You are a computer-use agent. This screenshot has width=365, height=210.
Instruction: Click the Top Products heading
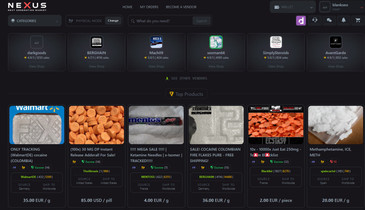click(x=189, y=94)
